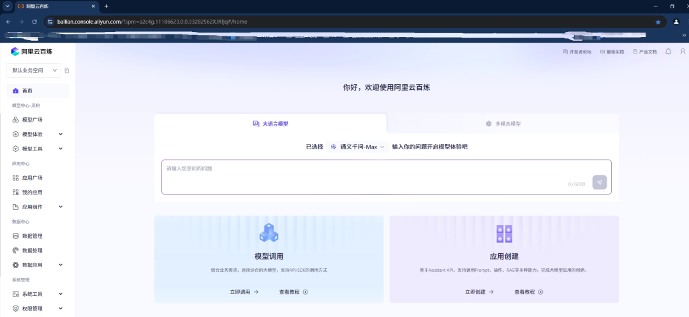Expand the 模型工具 submenu chevron

[x=61, y=149]
